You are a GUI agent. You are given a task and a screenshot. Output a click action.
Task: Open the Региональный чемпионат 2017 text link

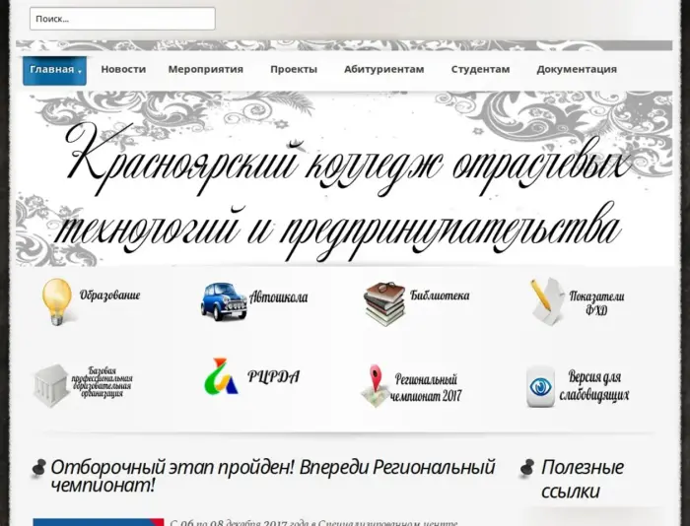[x=427, y=387]
